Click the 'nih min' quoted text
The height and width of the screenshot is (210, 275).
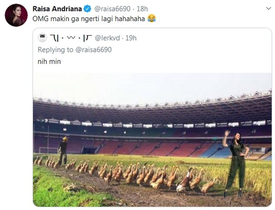coord(49,61)
